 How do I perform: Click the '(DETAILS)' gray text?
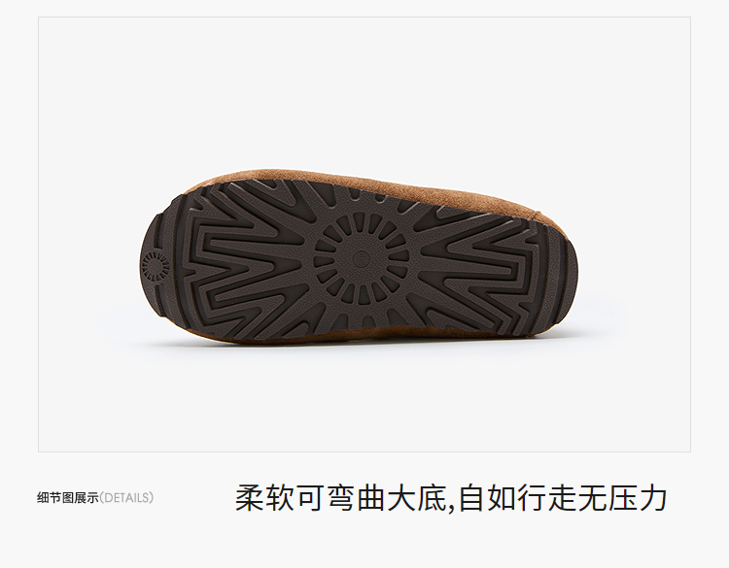127,498
